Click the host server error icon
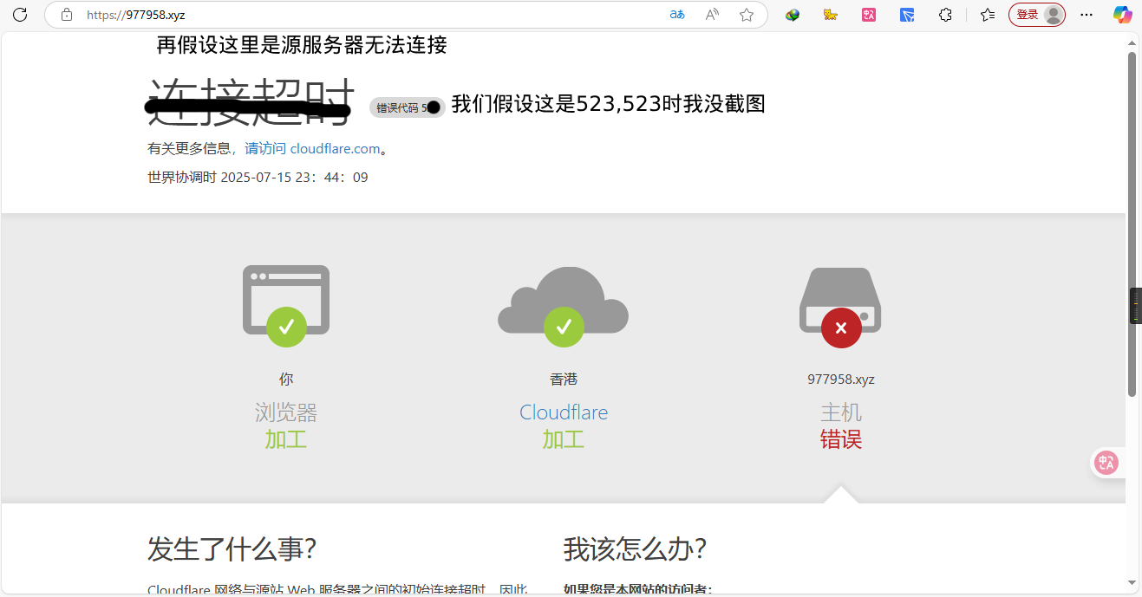 coord(840,307)
